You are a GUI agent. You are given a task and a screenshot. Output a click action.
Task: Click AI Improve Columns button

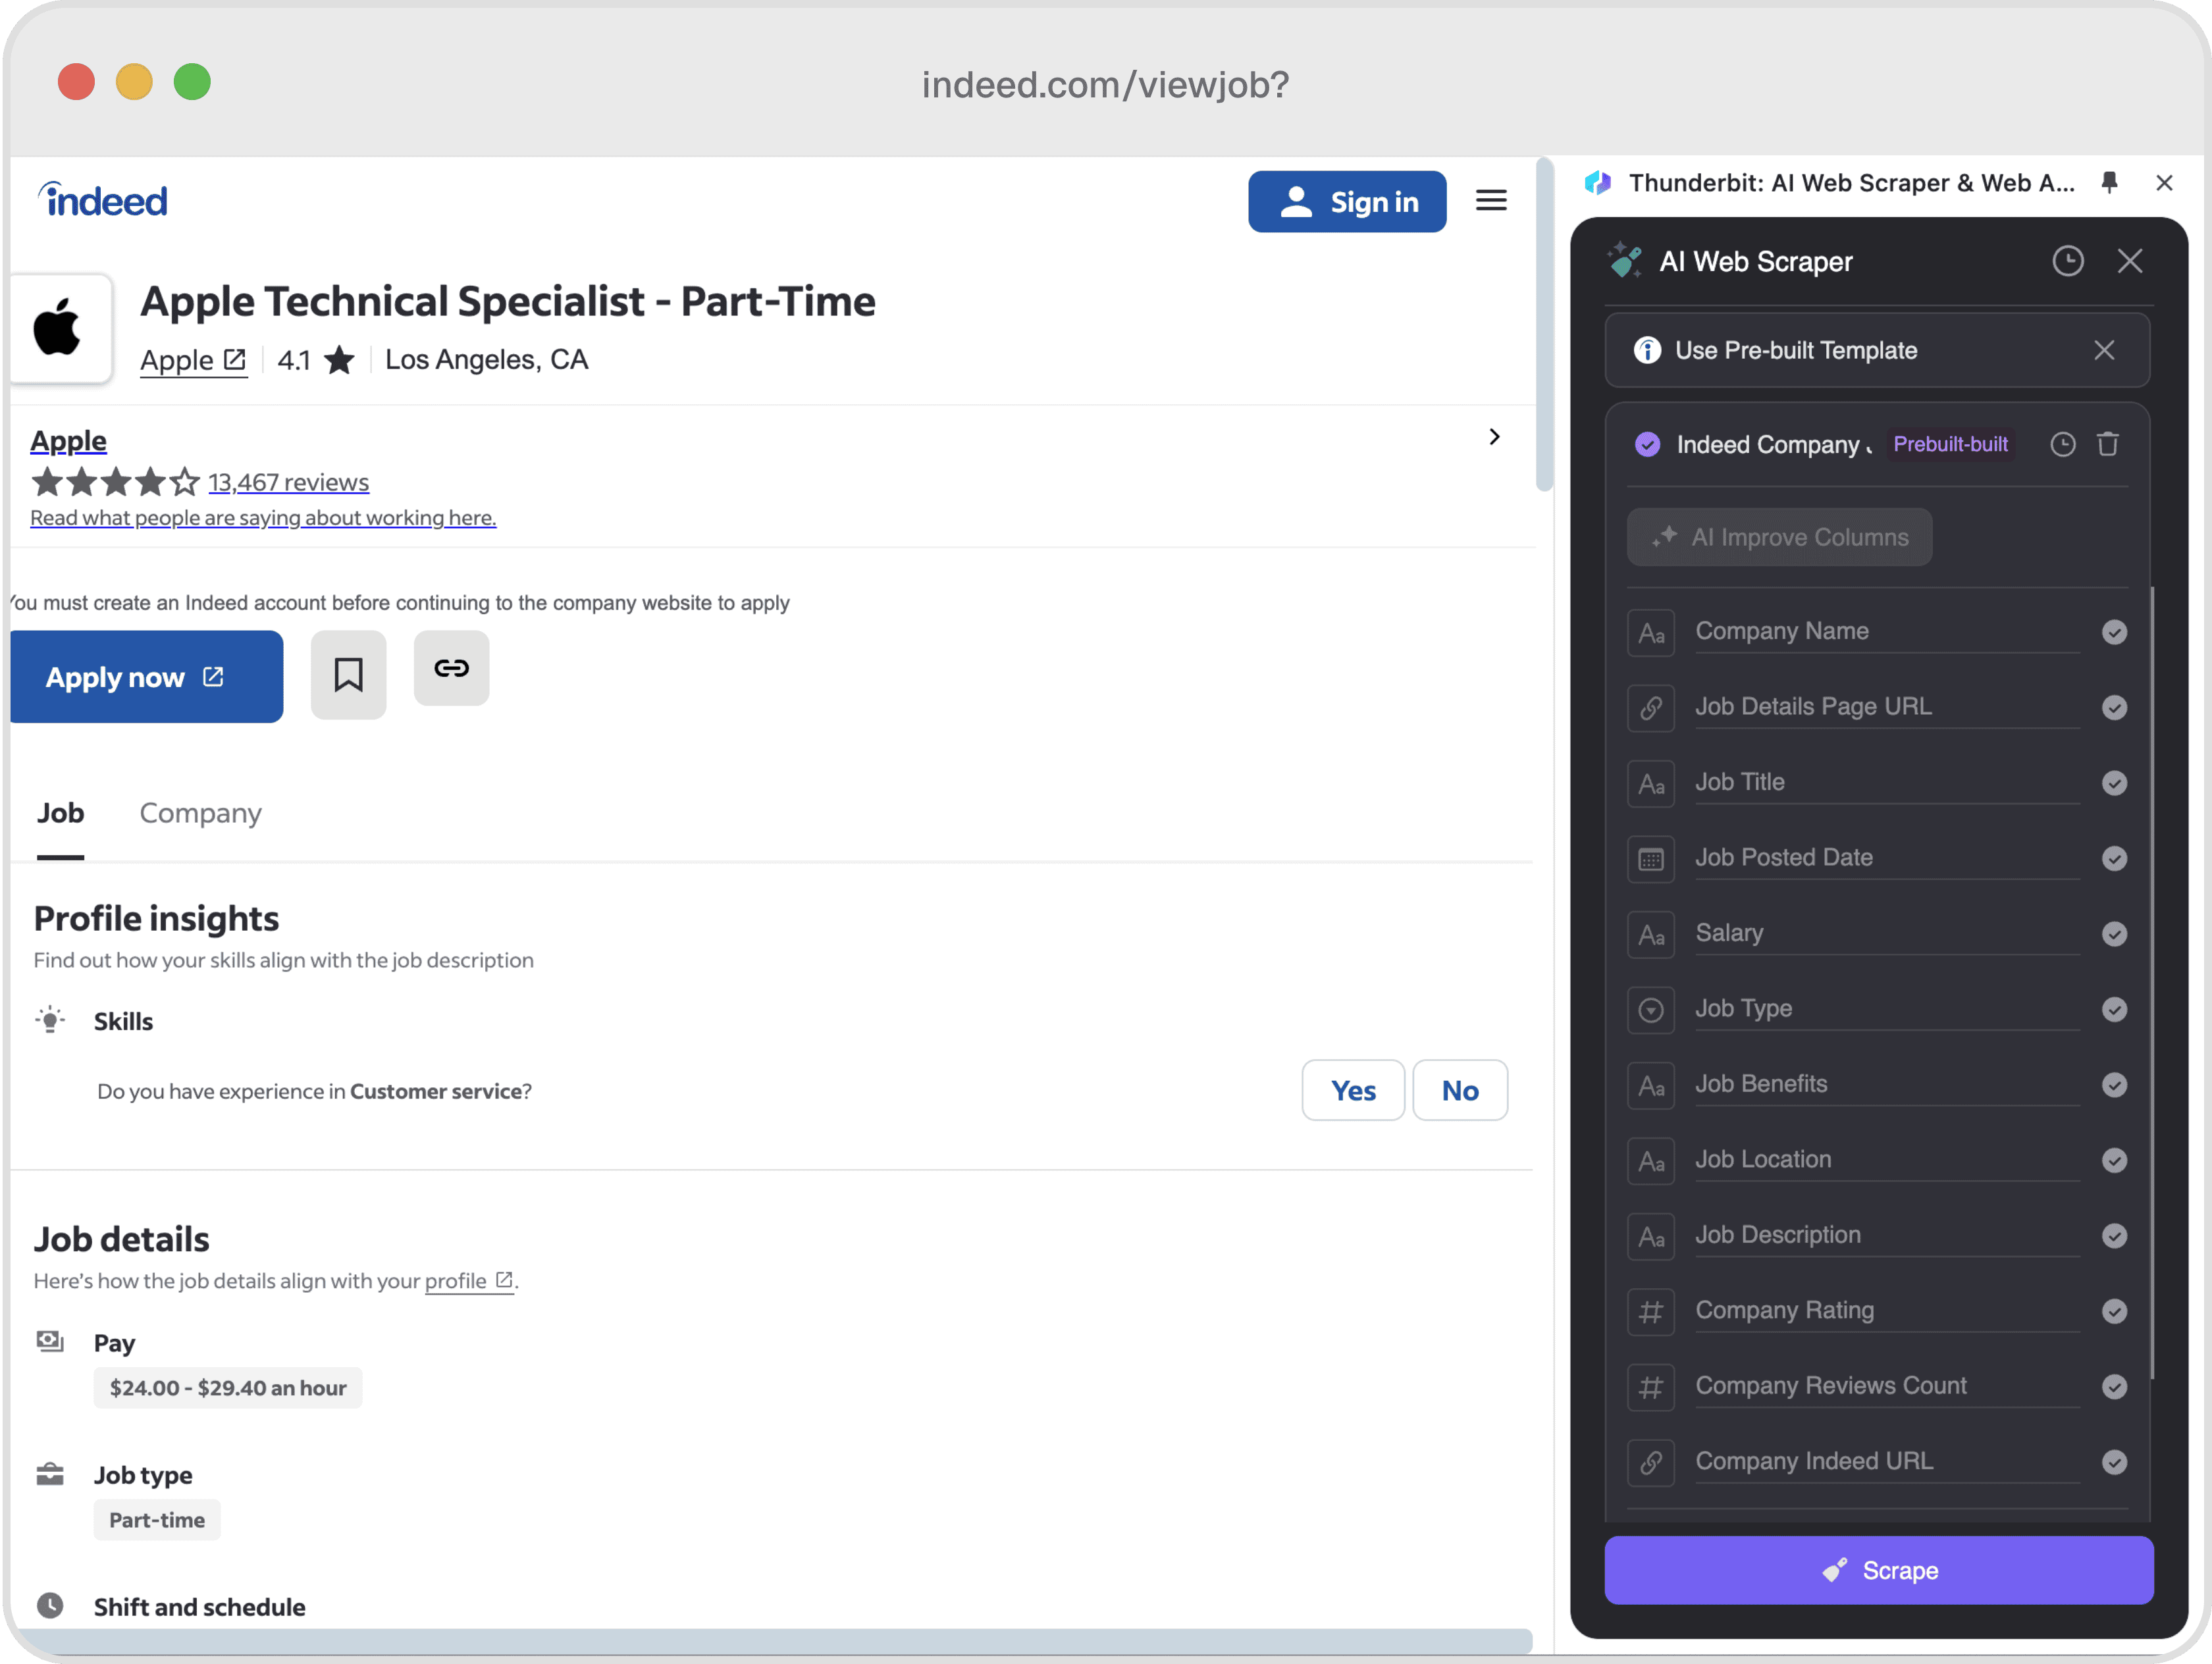tap(1780, 538)
